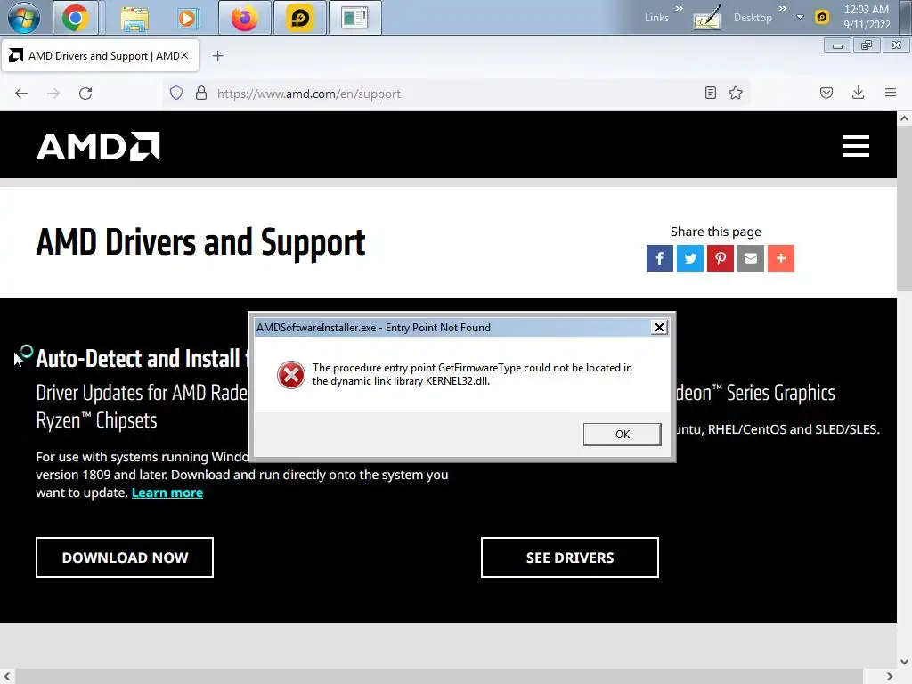This screenshot has width=912, height=684.
Task: Click the yellow LonelyScreen taskbar app icon
Action: 299,18
